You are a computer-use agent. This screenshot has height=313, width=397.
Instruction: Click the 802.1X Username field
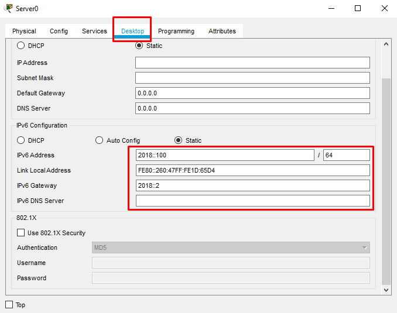pyautogui.click(x=231, y=263)
